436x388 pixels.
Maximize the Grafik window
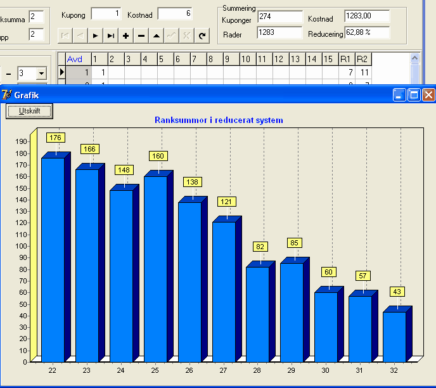click(414, 95)
